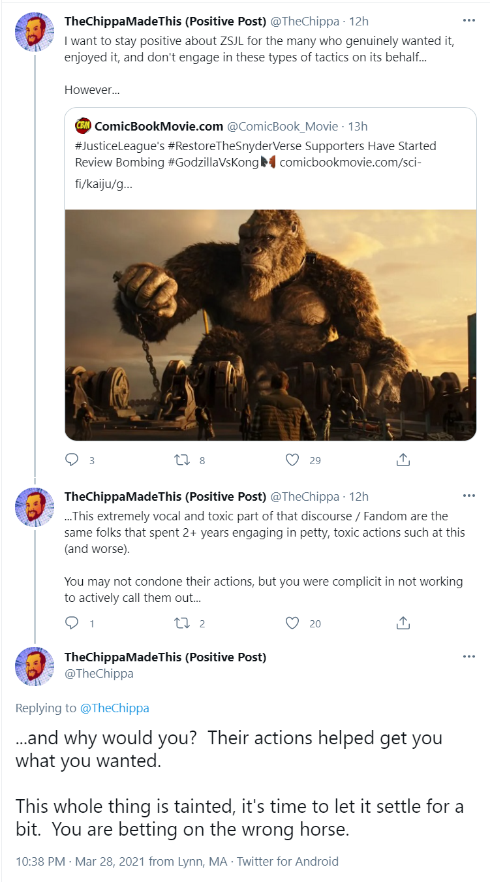
Task: Reply to the first tweet about ZSJL
Action: click(72, 460)
